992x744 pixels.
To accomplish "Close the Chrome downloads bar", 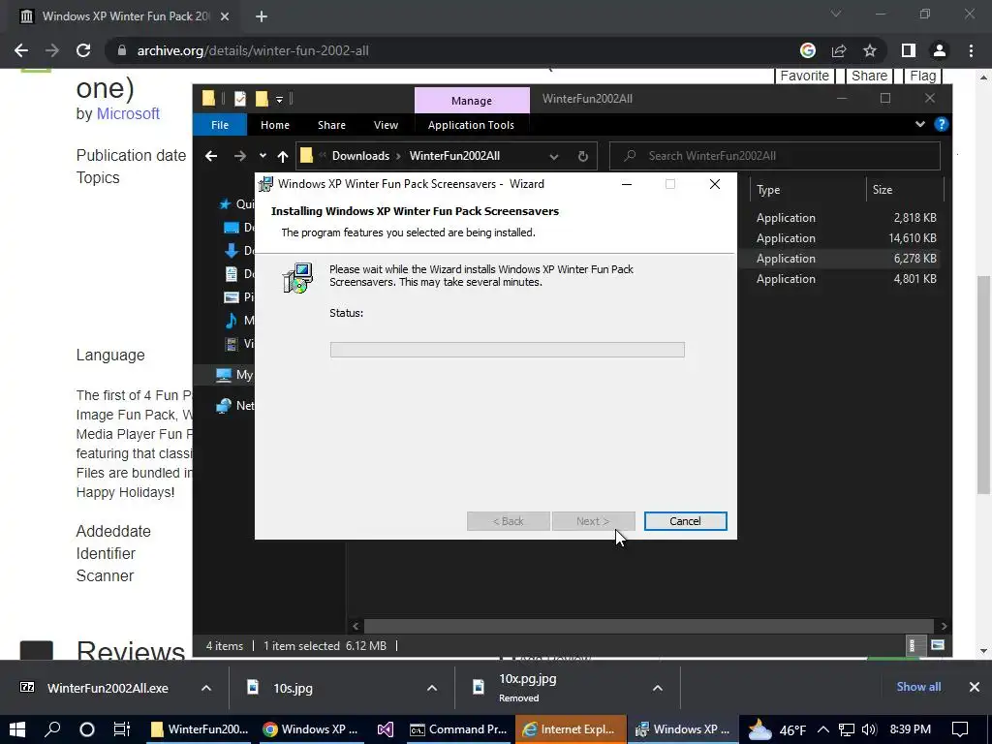I will 975,687.
